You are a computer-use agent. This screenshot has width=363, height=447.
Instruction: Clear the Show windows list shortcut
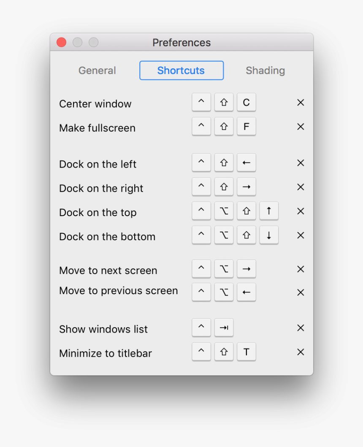point(301,328)
